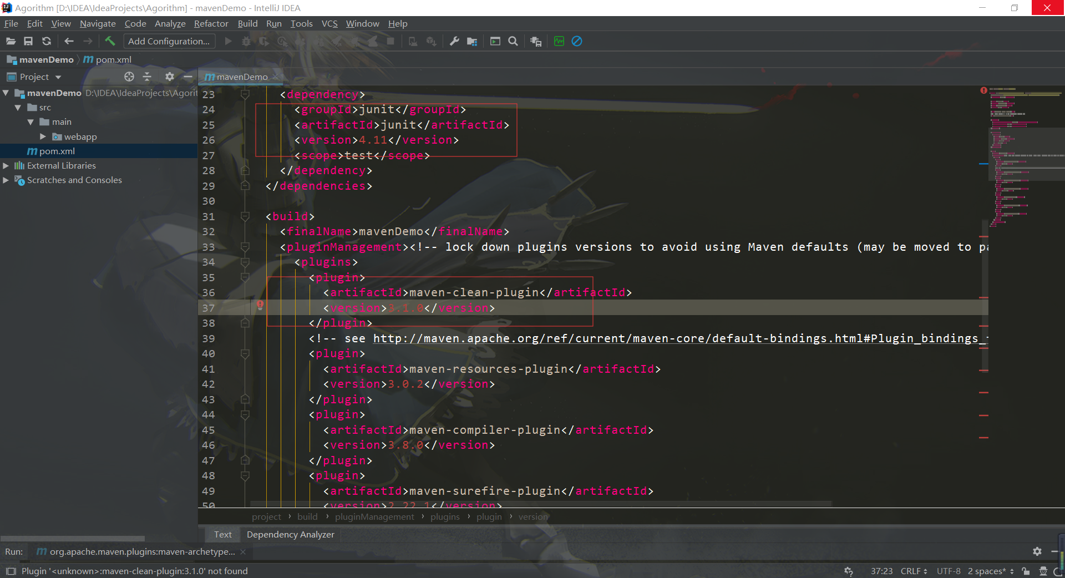Click the Search Everywhere magnifier icon
Viewport: 1065px width, 578px height.
(x=513, y=41)
